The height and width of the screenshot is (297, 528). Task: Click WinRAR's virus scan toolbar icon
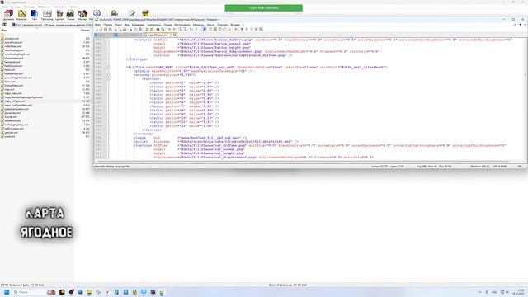point(115,13)
